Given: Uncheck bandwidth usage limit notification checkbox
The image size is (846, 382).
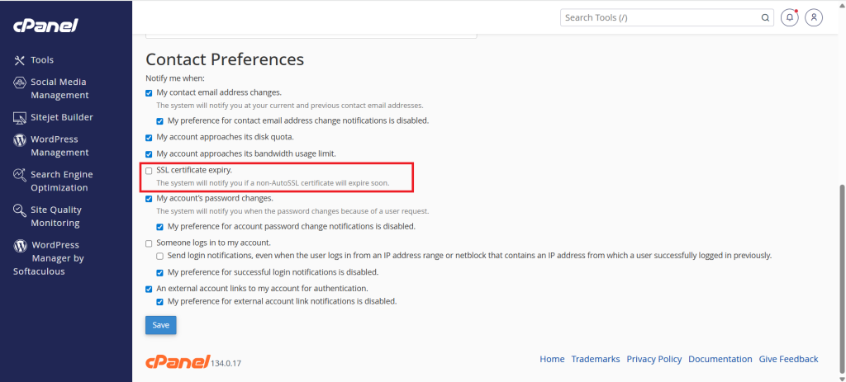Looking at the screenshot, I should pyautogui.click(x=149, y=154).
